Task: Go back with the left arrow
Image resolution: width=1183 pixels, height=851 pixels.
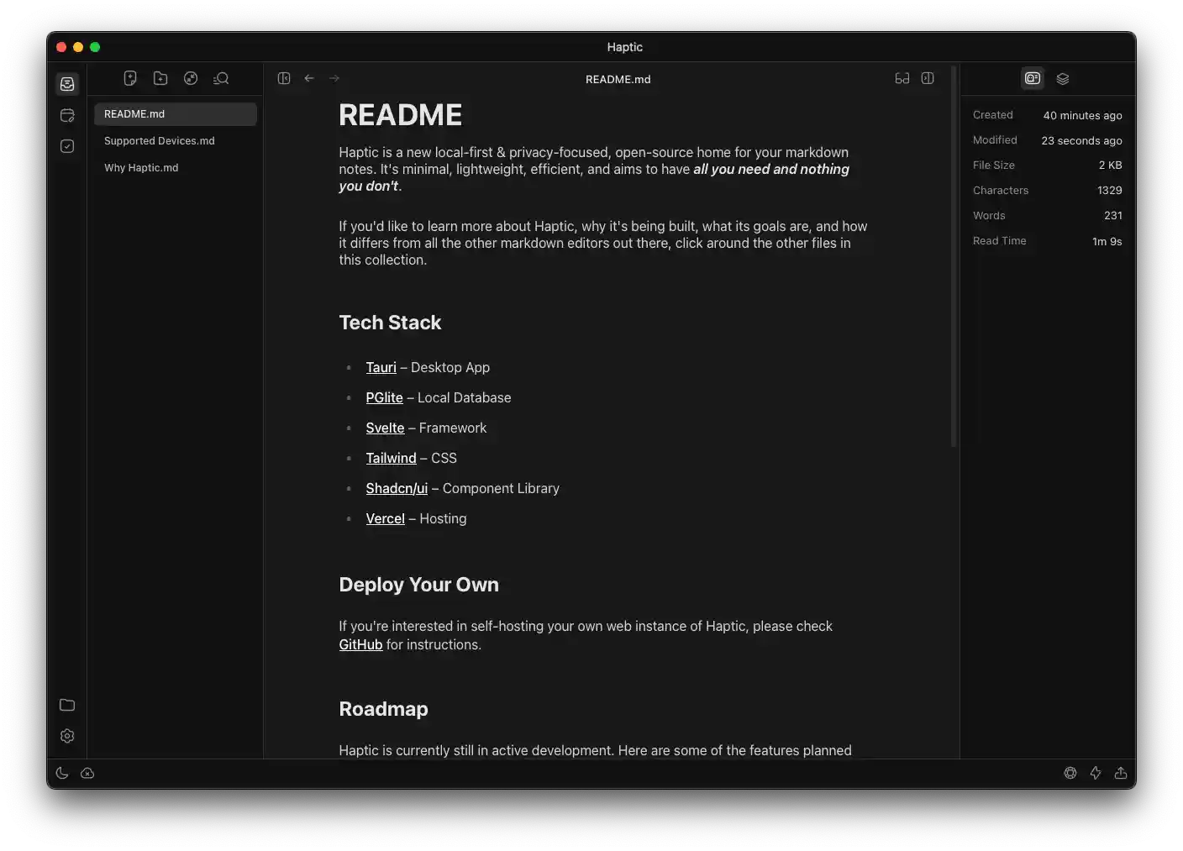Action: coord(309,78)
